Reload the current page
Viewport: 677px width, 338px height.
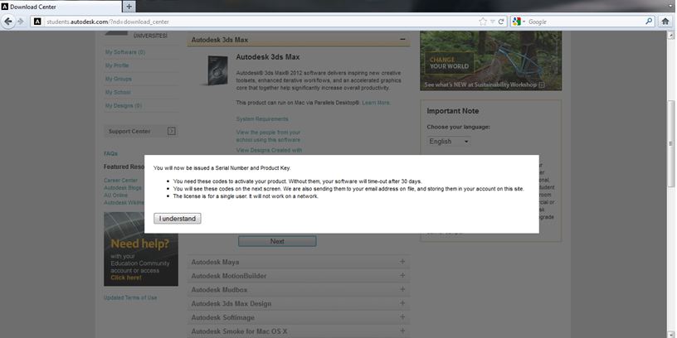click(501, 22)
